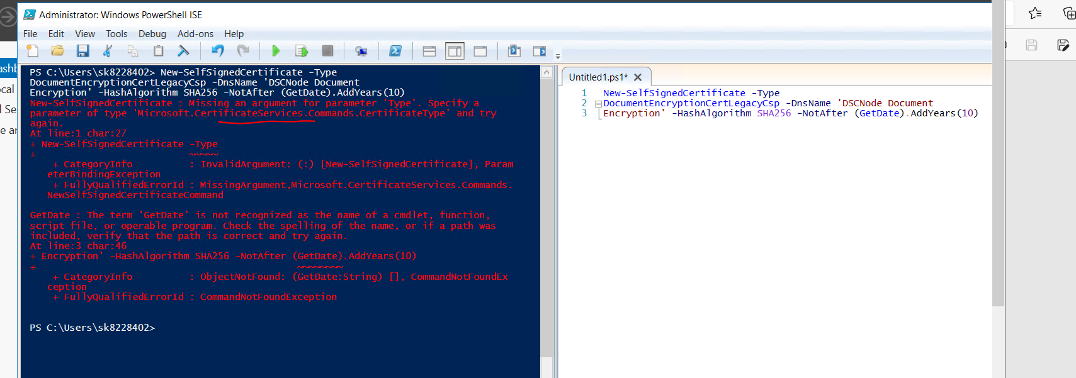This screenshot has height=378, width=1076.
Task: Undo the last edit
Action: tap(218, 51)
